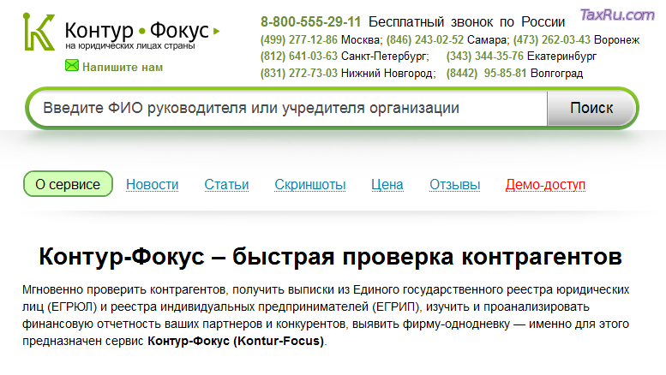
Task: Click the green Kontur K logo icon
Action: pyautogui.click(x=39, y=32)
